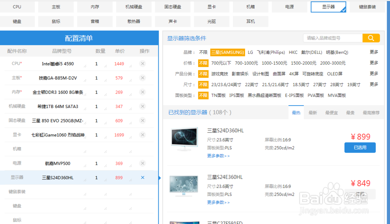Viewport: 390px width, 224px height.
Task: Delete the 航嘉MVP500 power supply entry
Action: pyautogui.click(x=142, y=163)
